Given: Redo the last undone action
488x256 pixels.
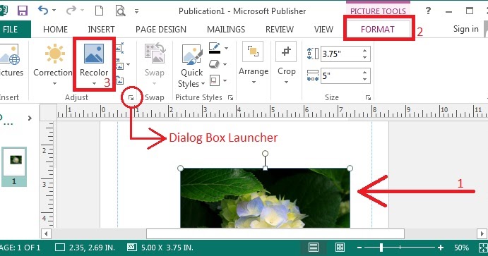Looking at the screenshot, I should pyautogui.click(x=71, y=11).
